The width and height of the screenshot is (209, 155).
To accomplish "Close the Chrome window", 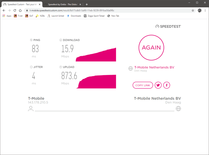I will [205, 3].
